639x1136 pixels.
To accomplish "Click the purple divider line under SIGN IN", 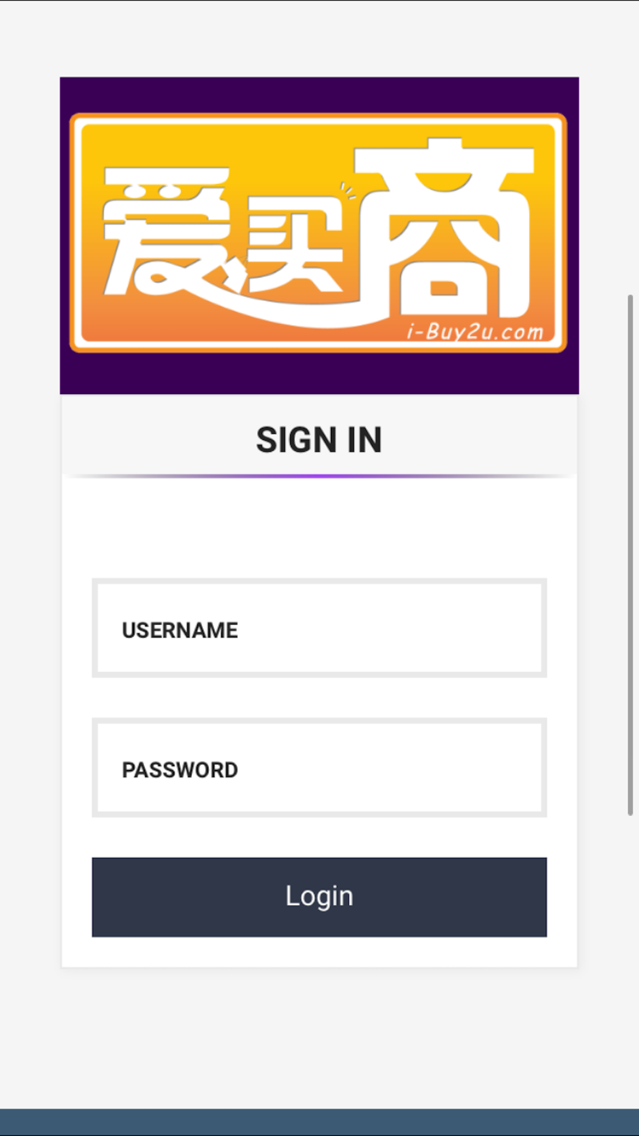I will [319, 476].
